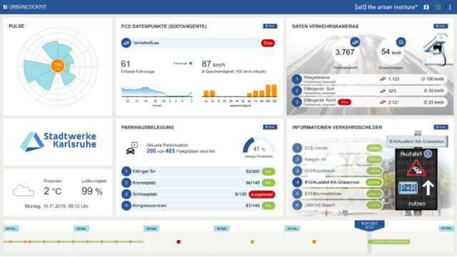Click the orange 109 pulse center
This screenshot has width=457, height=257.
tap(57, 66)
